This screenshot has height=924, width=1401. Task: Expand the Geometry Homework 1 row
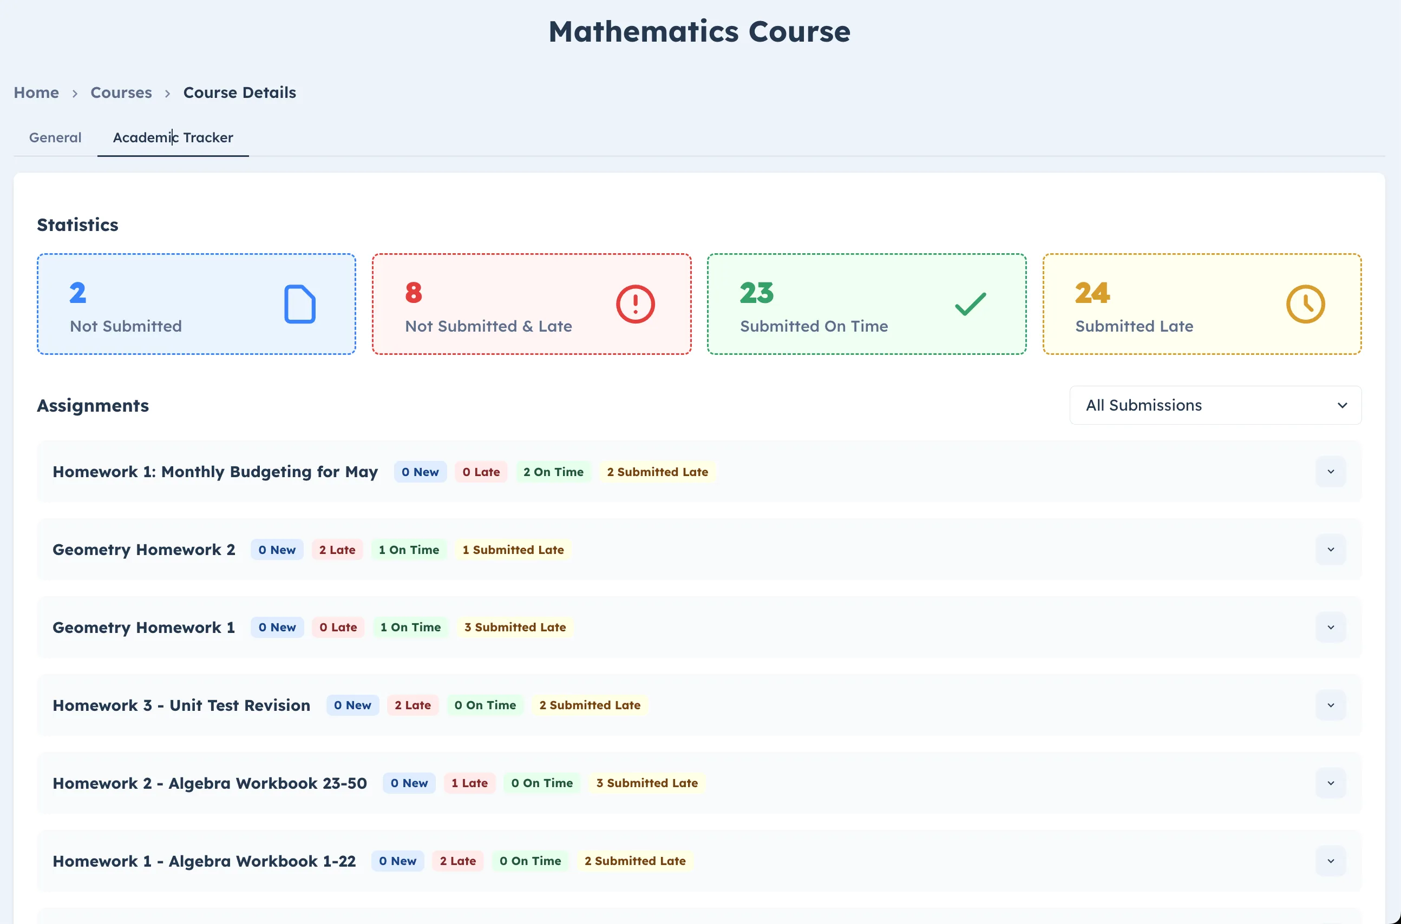tap(1330, 627)
